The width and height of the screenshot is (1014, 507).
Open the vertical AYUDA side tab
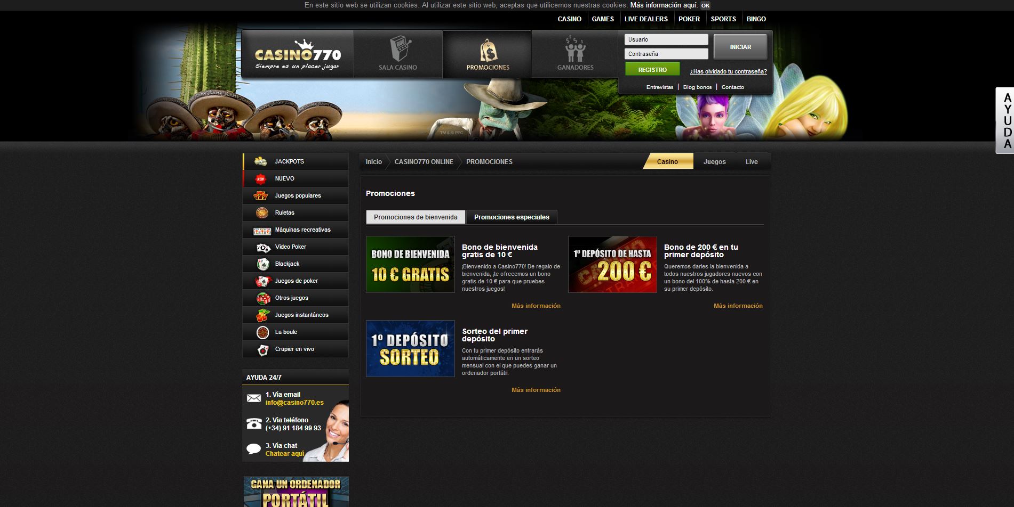coord(1006,120)
